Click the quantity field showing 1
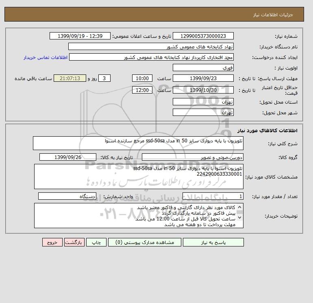 click(x=213, y=196)
